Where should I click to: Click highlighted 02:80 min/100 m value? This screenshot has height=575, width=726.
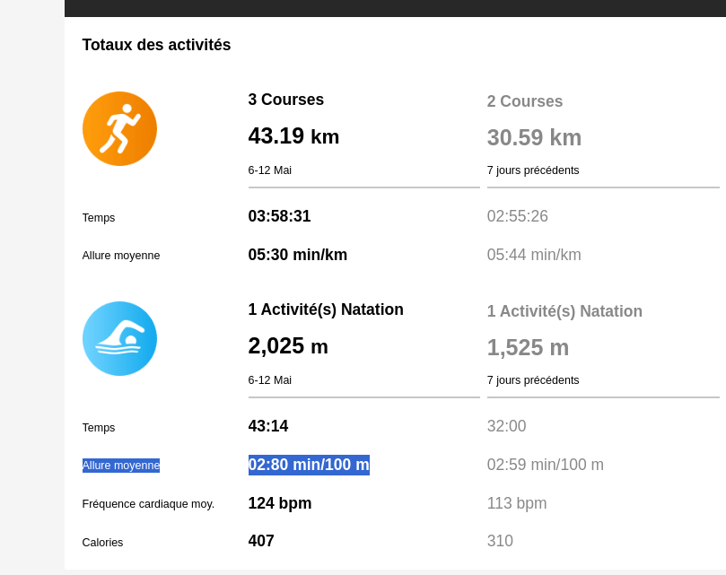[309, 465]
